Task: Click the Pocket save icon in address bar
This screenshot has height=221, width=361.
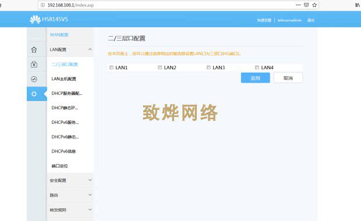Action: [x=306, y=5]
